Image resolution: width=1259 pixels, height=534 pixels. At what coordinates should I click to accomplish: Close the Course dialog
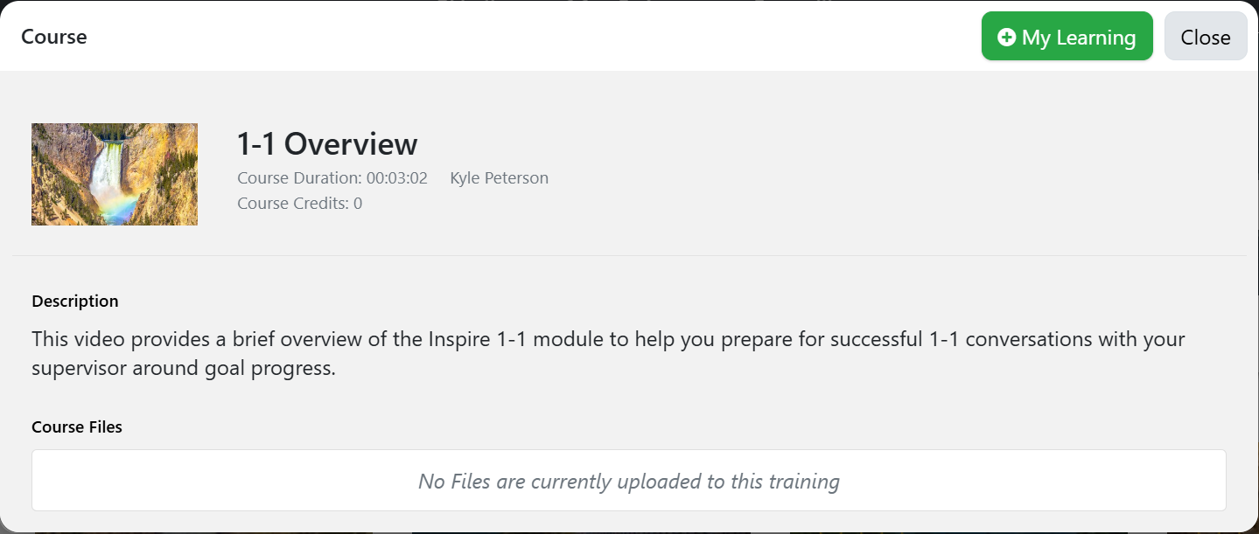1206,37
